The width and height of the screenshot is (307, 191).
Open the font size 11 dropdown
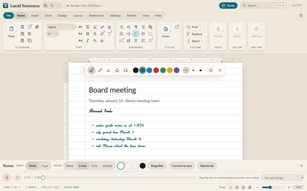coord(53,34)
